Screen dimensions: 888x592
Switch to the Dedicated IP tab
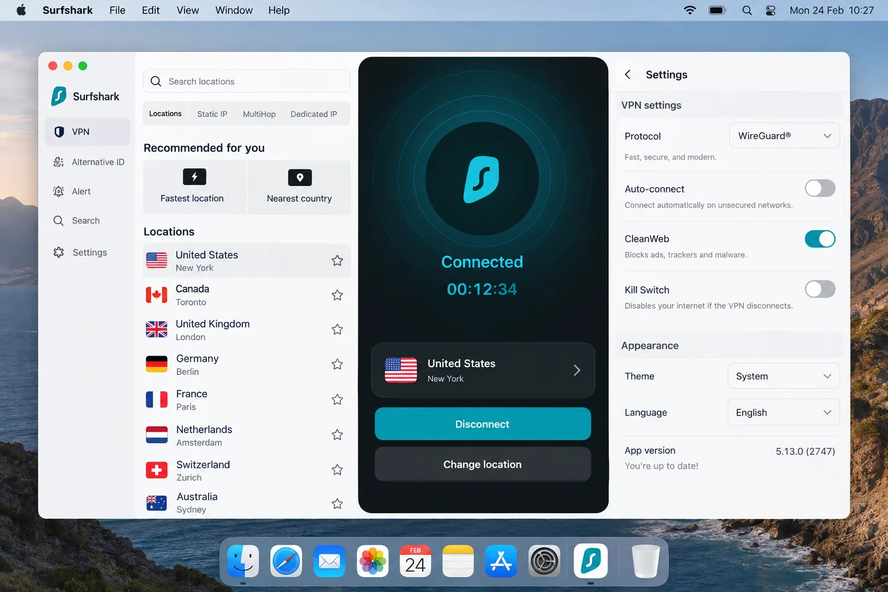pyautogui.click(x=314, y=114)
